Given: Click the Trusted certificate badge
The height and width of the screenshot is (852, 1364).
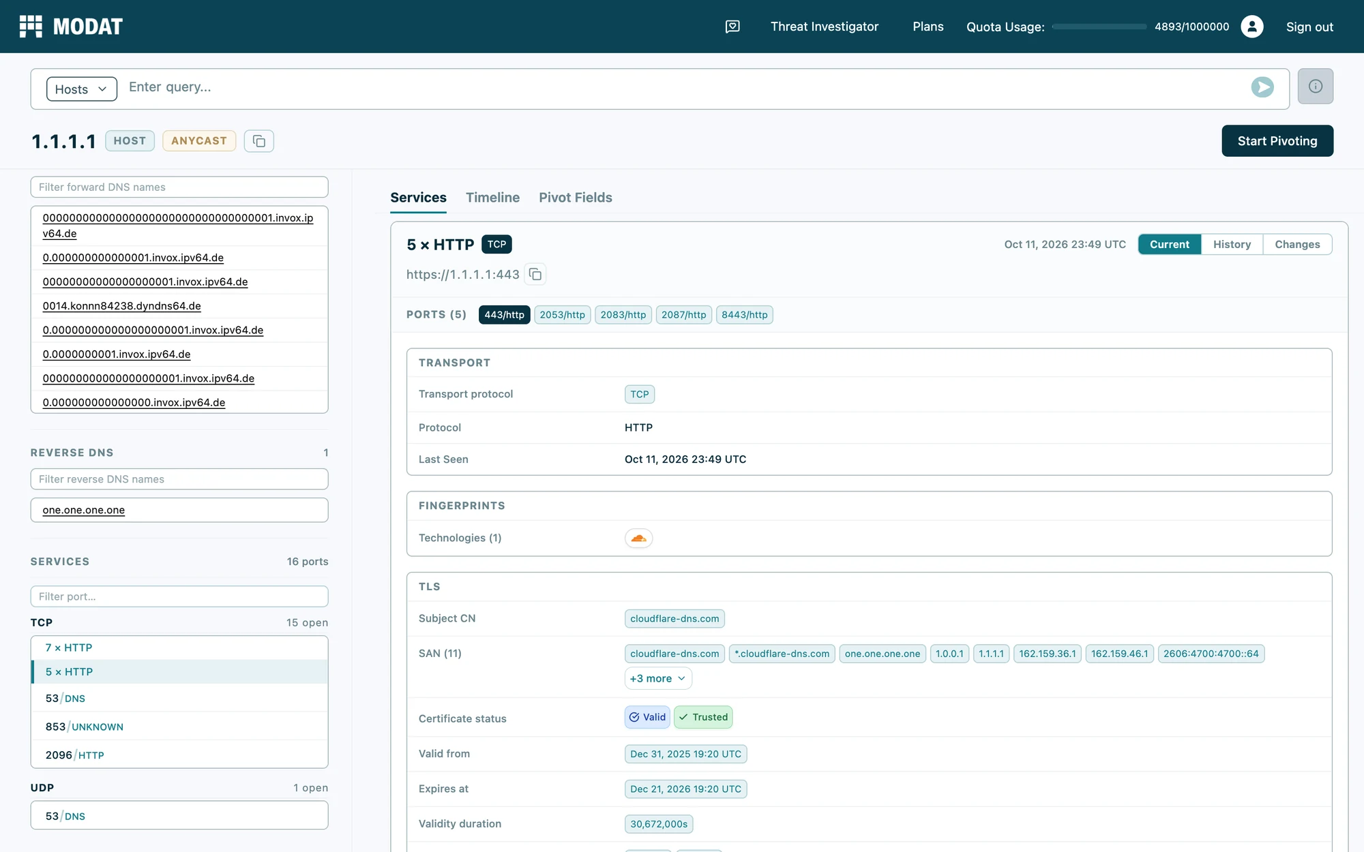Looking at the screenshot, I should pos(703,717).
